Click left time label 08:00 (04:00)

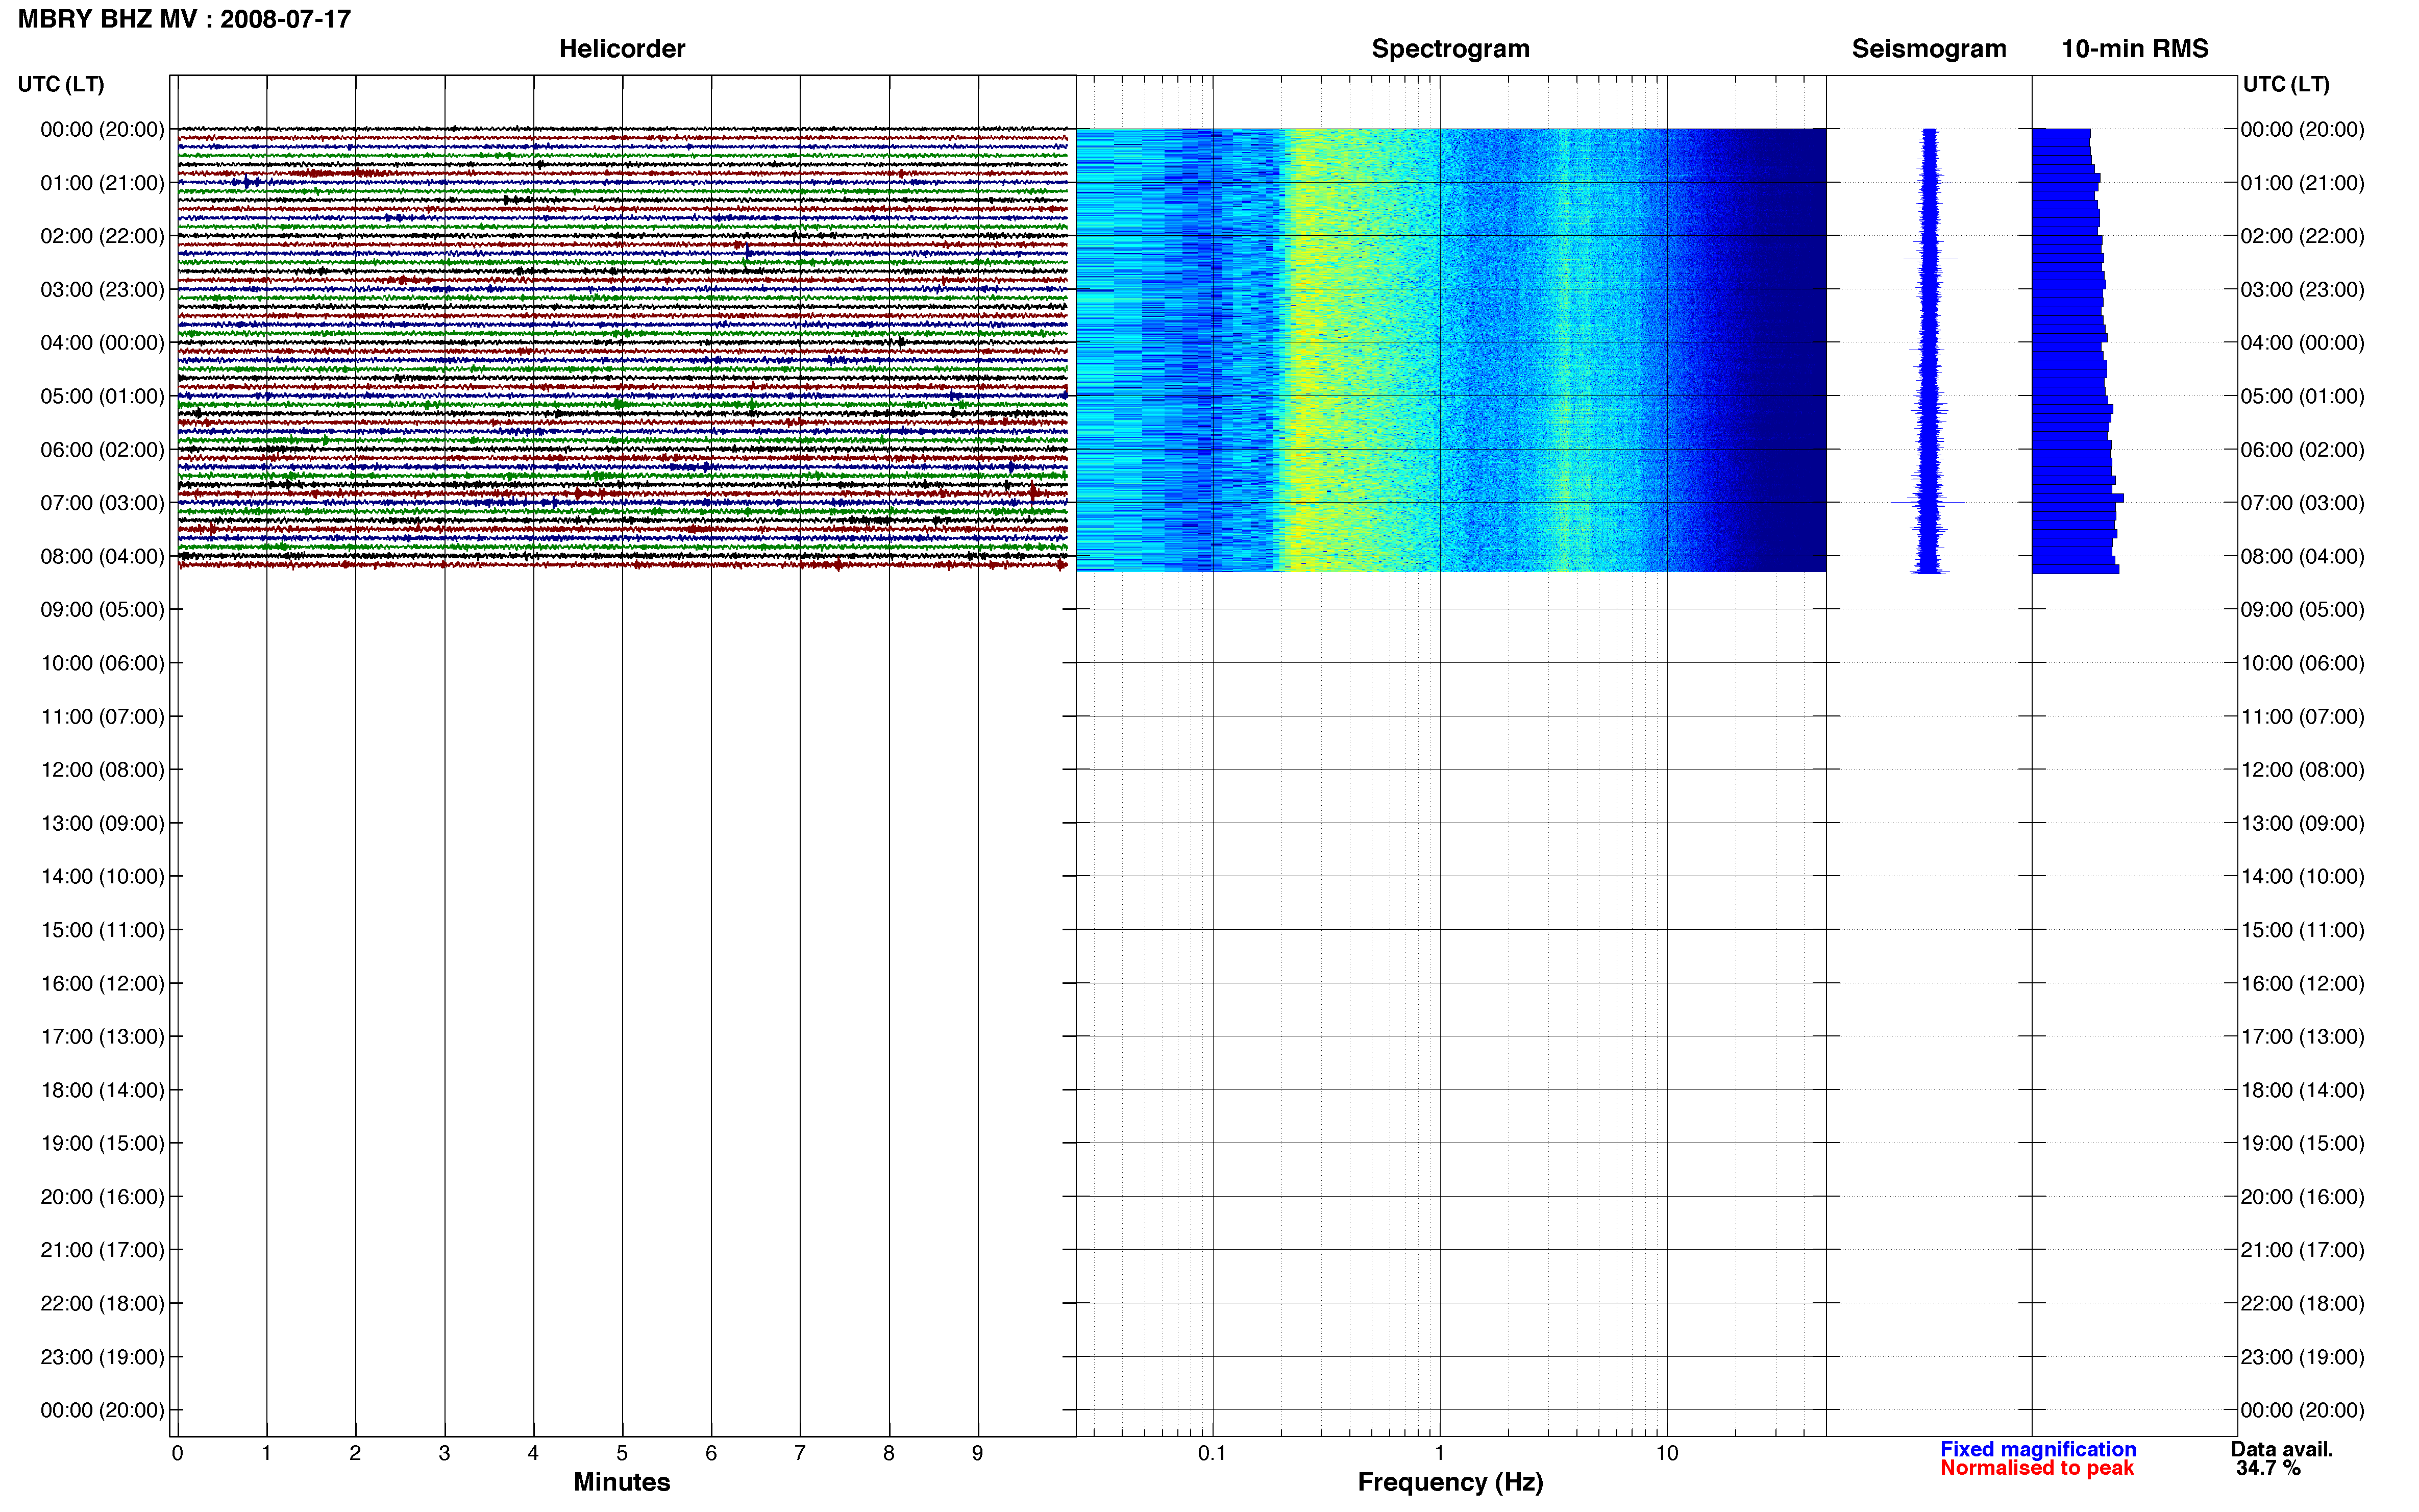[102, 556]
